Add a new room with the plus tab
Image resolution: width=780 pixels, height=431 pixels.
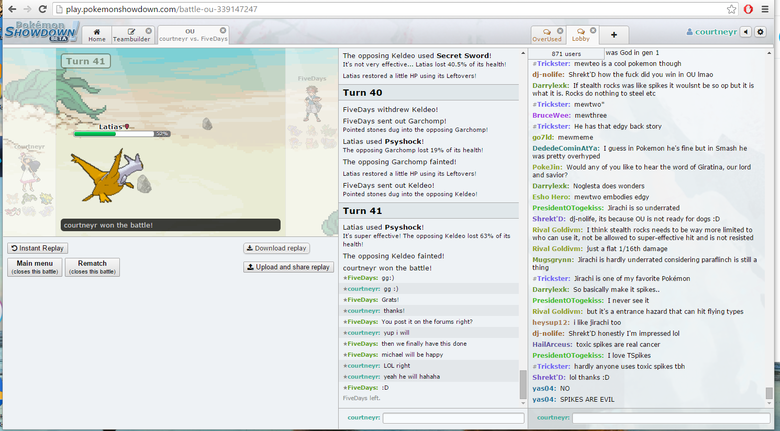tap(614, 35)
